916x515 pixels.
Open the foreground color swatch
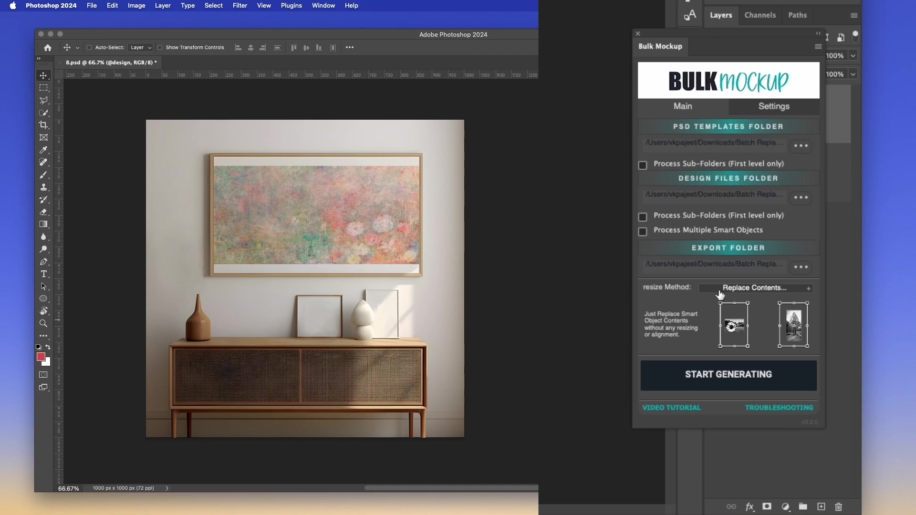point(41,357)
